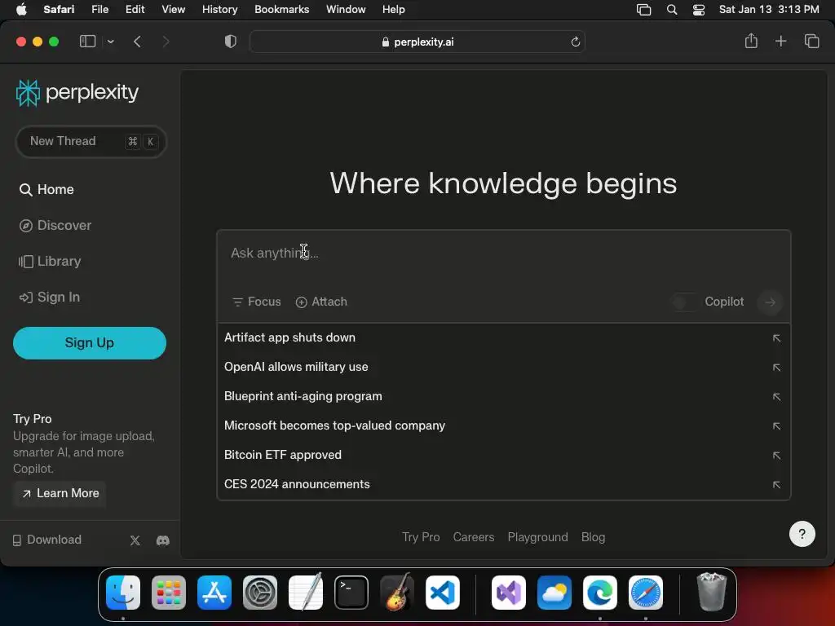Click the help question mark button
Screen dimensions: 835x626
coord(802,534)
